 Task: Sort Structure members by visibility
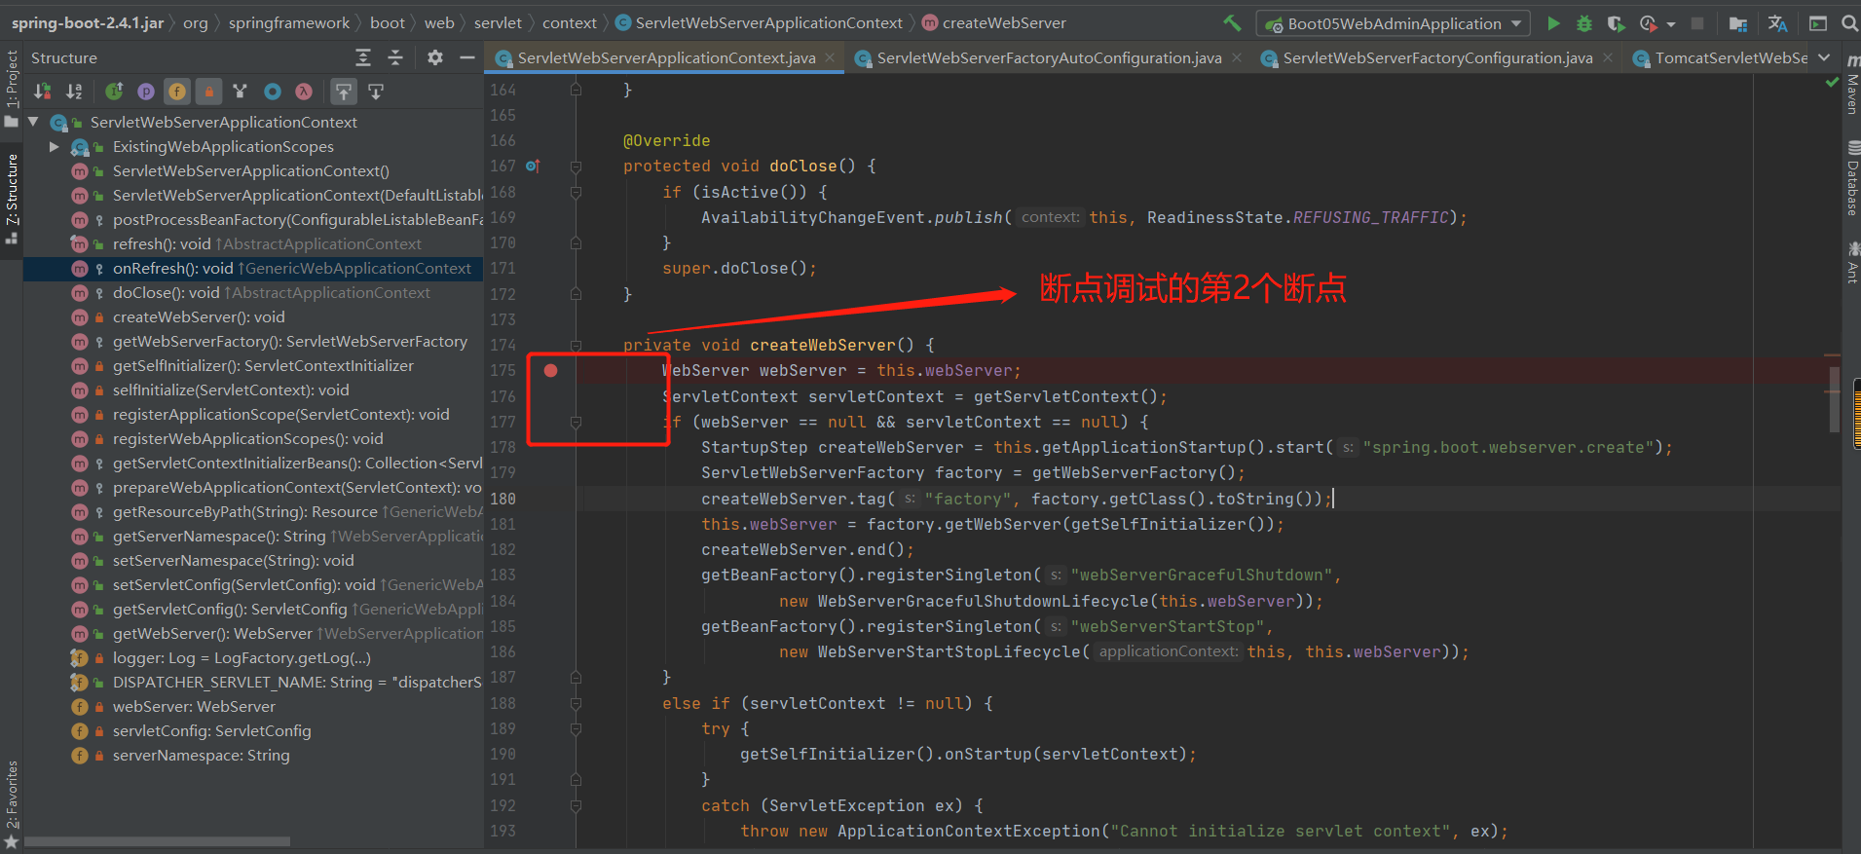click(x=43, y=92)
